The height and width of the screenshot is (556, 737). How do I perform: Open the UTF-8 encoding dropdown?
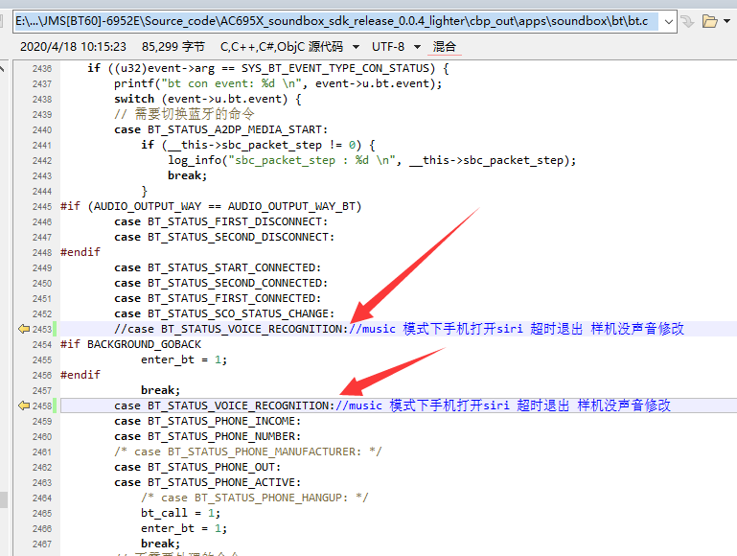pos(417,47)
